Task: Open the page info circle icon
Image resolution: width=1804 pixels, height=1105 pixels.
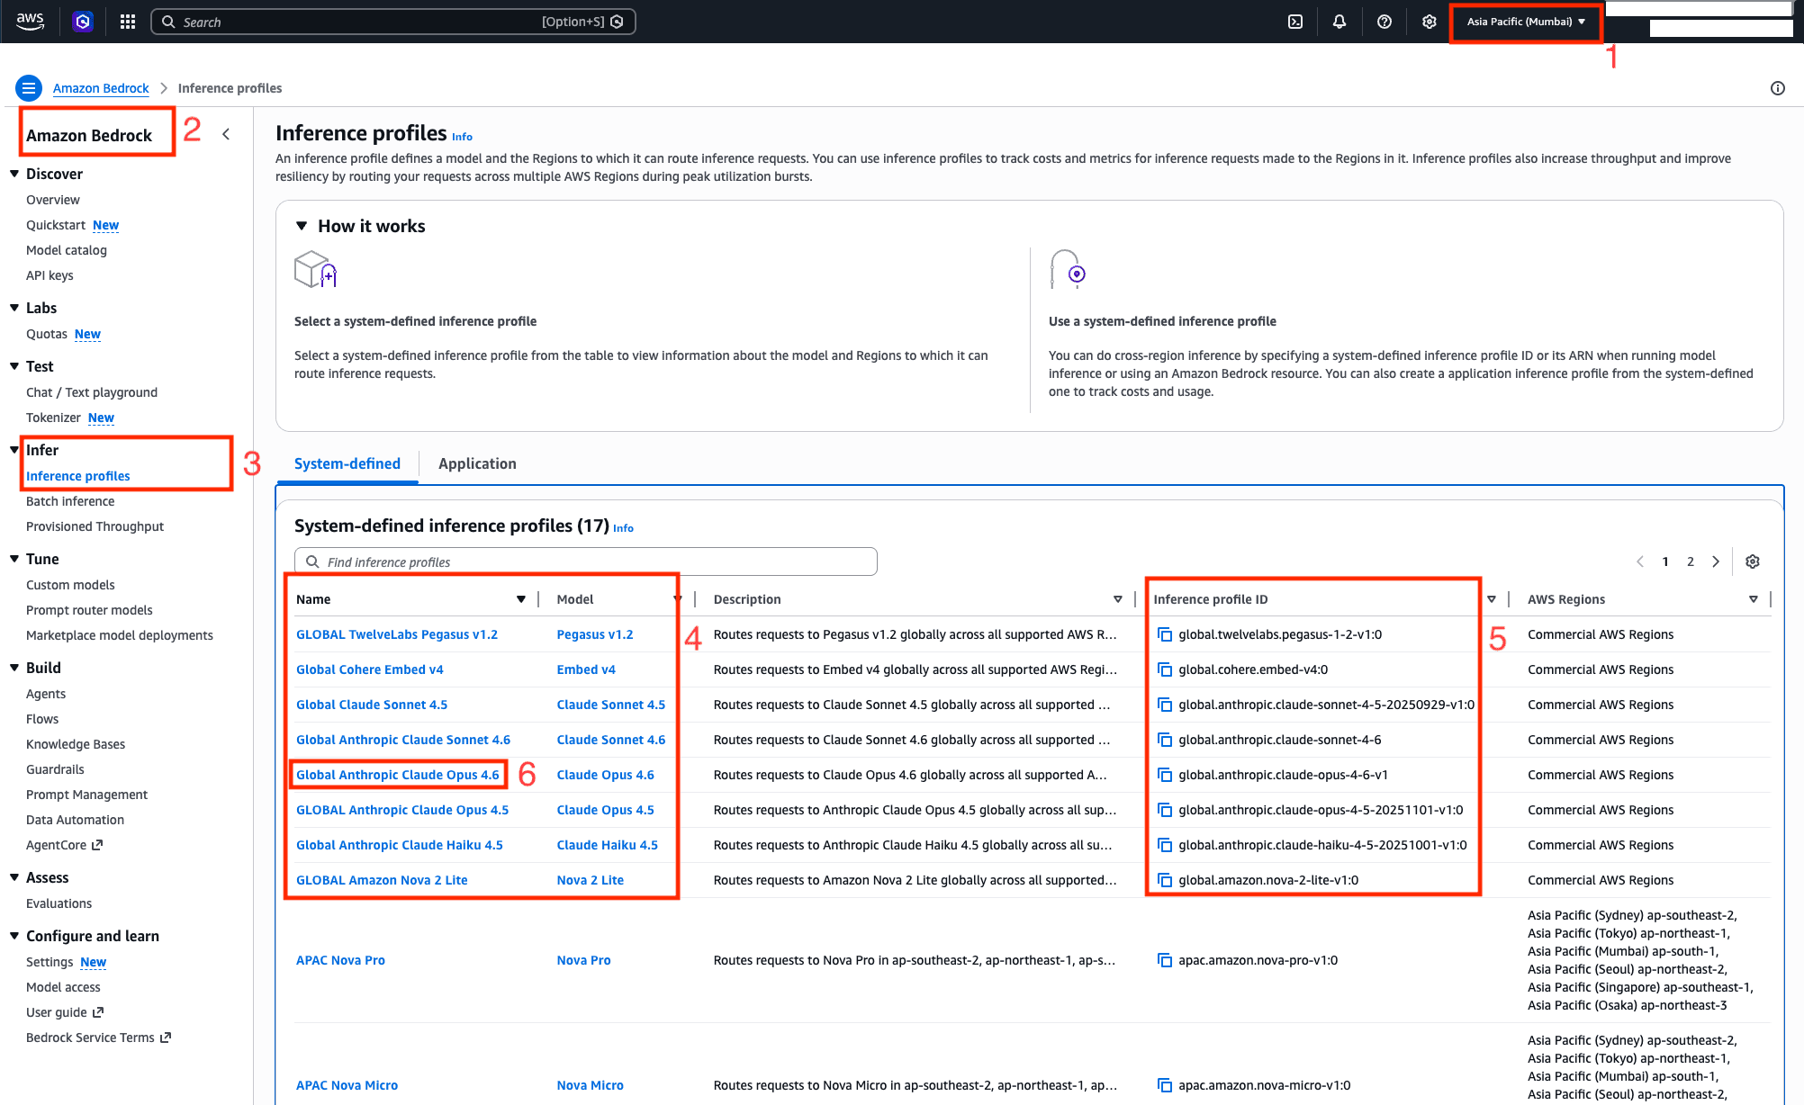Action: (x=1777, y=88)
